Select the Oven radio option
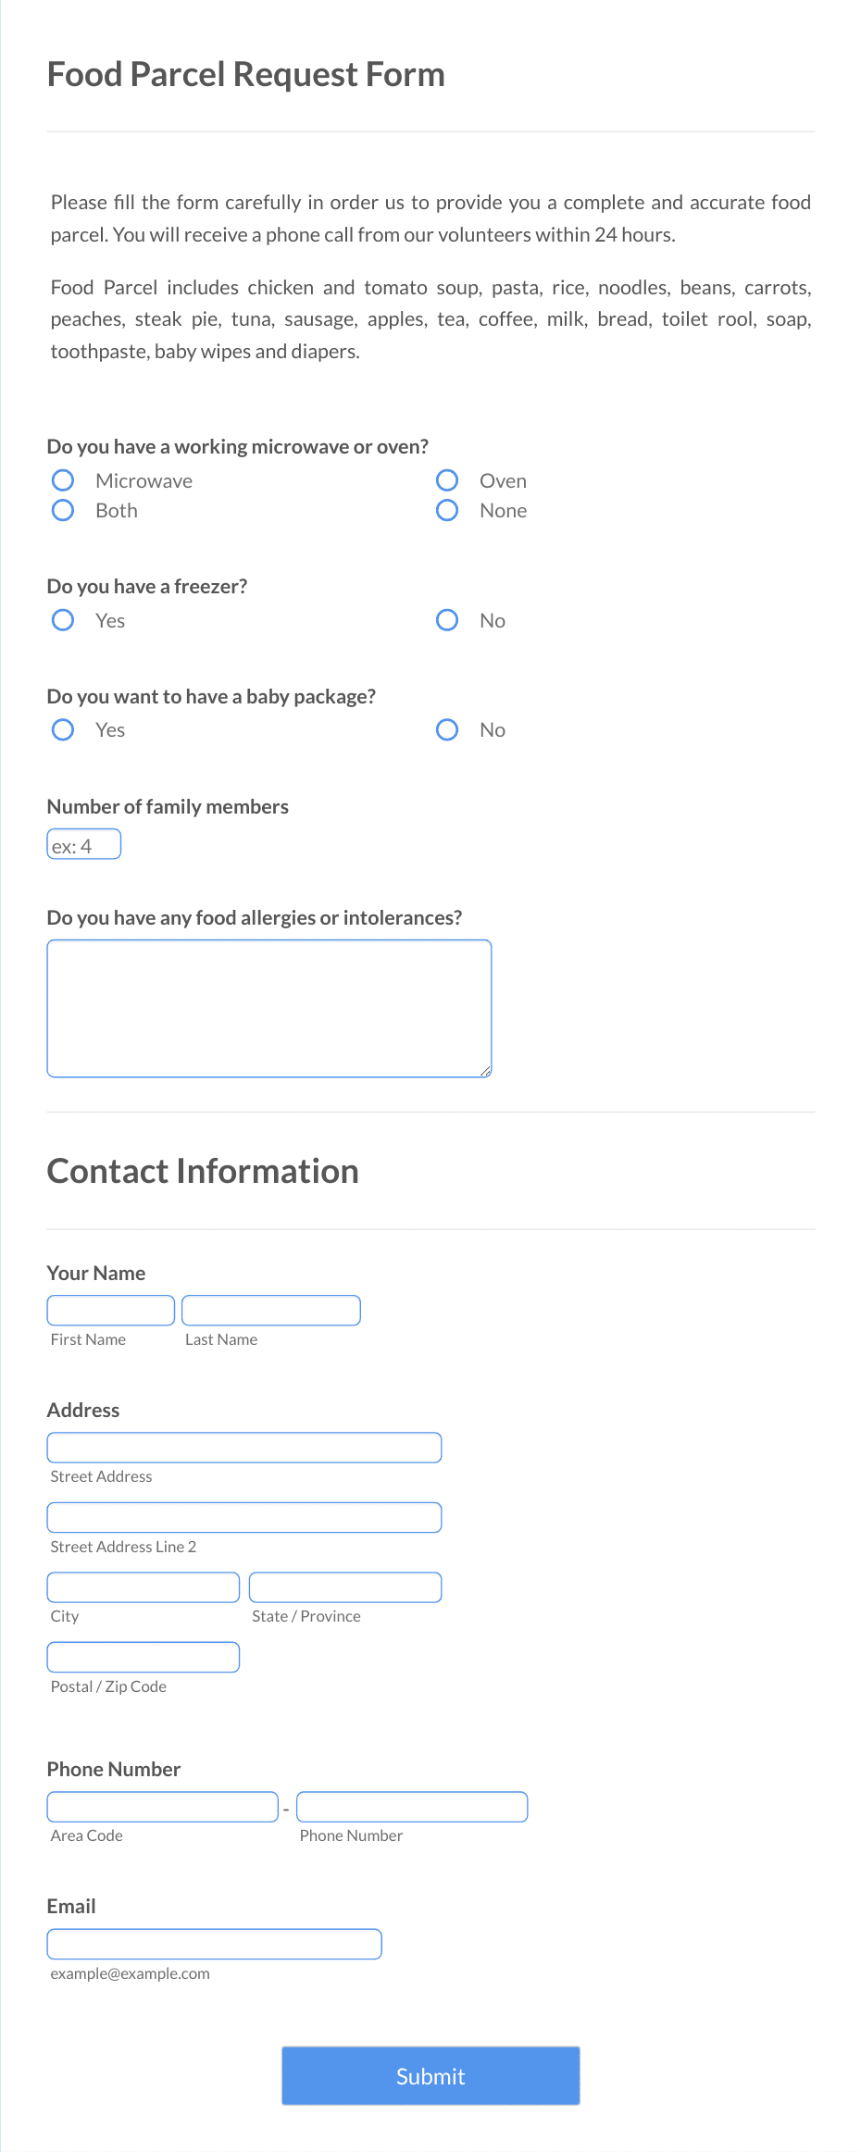Viewport: 861px width, 2152px height. tap(447, 479)
